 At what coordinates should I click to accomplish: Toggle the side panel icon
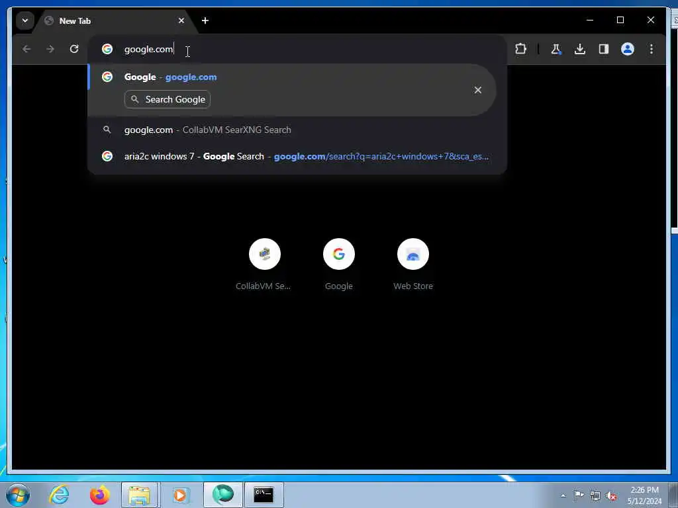click(604, 49)
